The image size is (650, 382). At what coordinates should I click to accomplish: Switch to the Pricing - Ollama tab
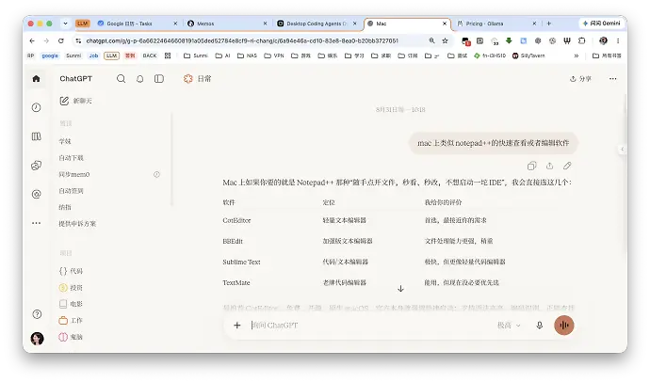coord(496,24)
